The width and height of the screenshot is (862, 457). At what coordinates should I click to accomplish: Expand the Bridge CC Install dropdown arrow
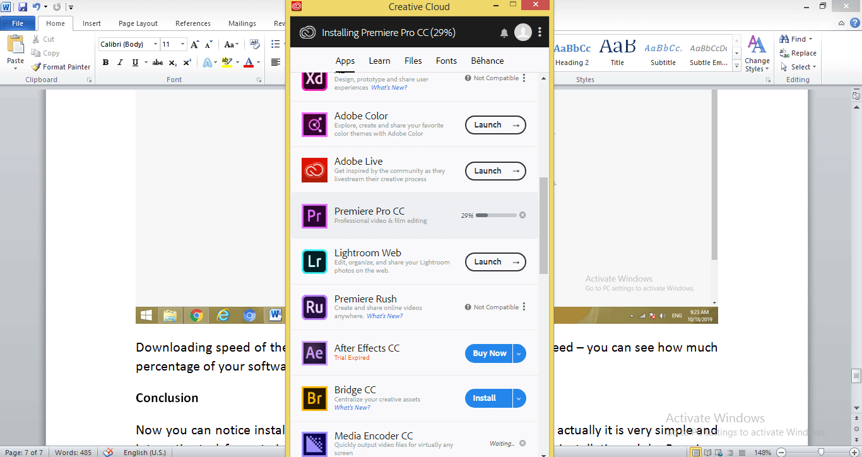click(519, 398)
